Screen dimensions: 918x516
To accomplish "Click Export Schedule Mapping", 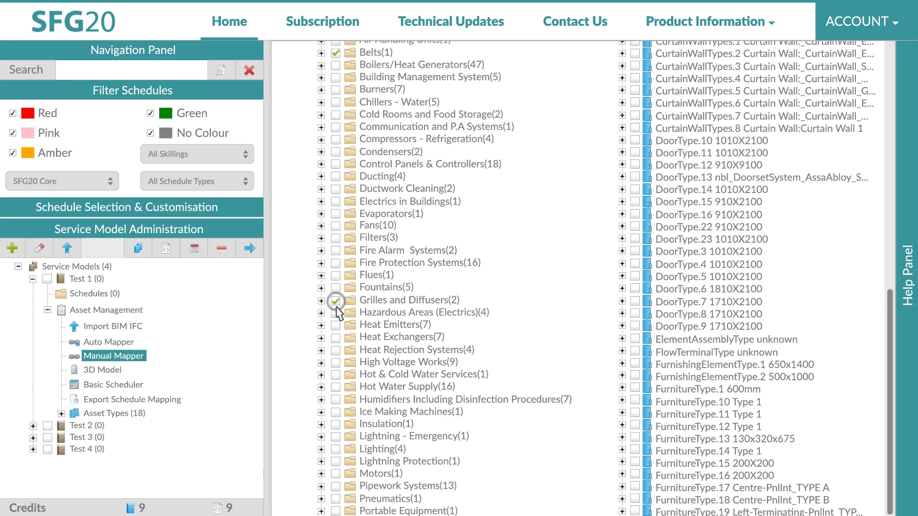I will pyautogui.click(x=132, y=399).
